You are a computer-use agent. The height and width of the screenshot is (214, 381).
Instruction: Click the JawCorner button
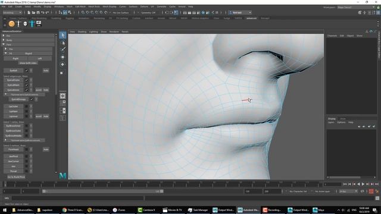13,161
